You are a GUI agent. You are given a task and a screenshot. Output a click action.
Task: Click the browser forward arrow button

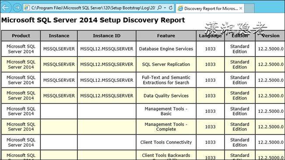(17, 8)
